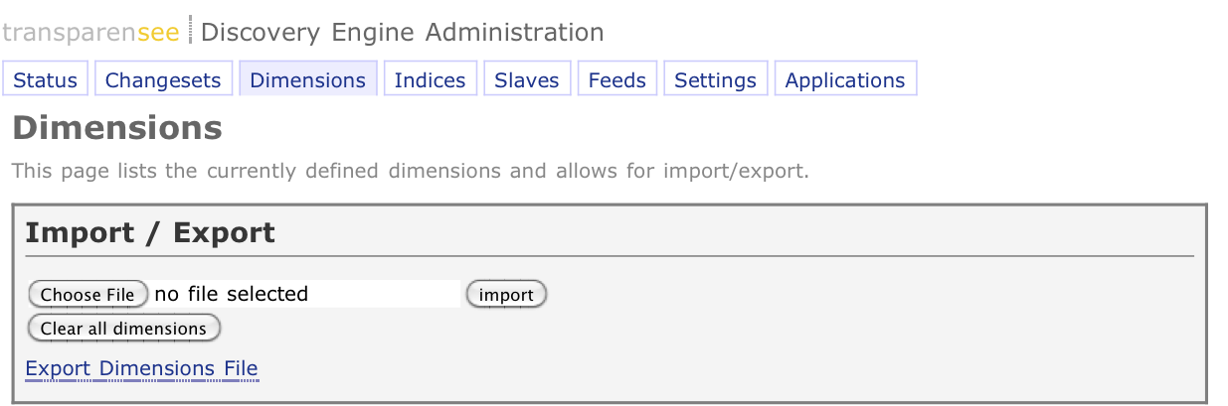Open the Status tab

click(46, 79)
